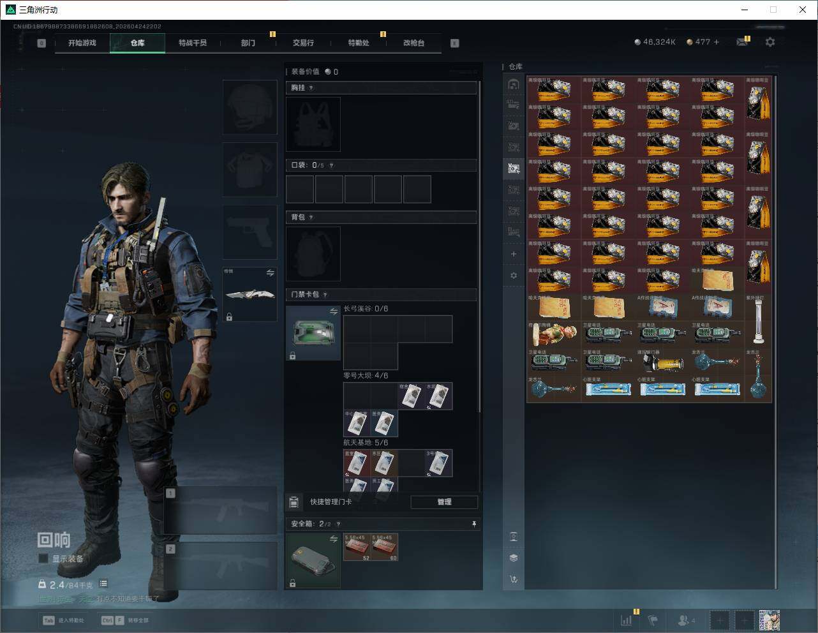This screenshot has height=633, width=818.
Task: Click the friends list icon
Action: point(683,620)
